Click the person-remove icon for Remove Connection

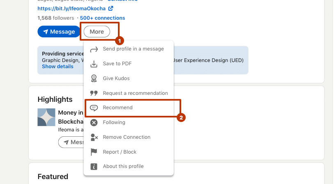point(94,137)
